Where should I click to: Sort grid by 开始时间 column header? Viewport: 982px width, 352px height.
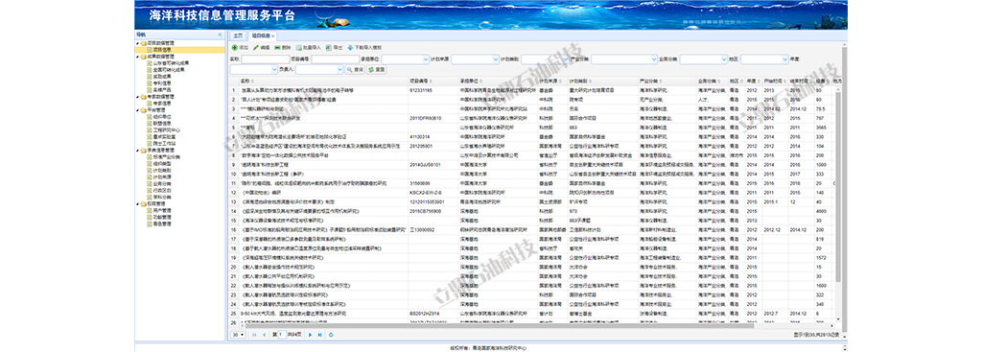[775, 82]
